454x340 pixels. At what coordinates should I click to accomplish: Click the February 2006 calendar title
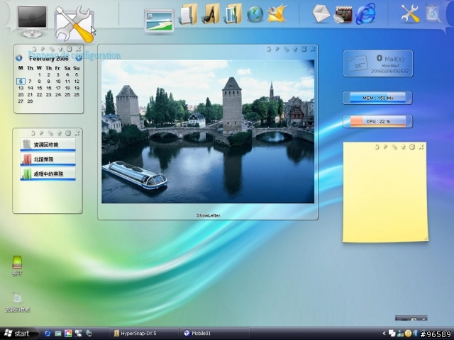tap(49, 59)
